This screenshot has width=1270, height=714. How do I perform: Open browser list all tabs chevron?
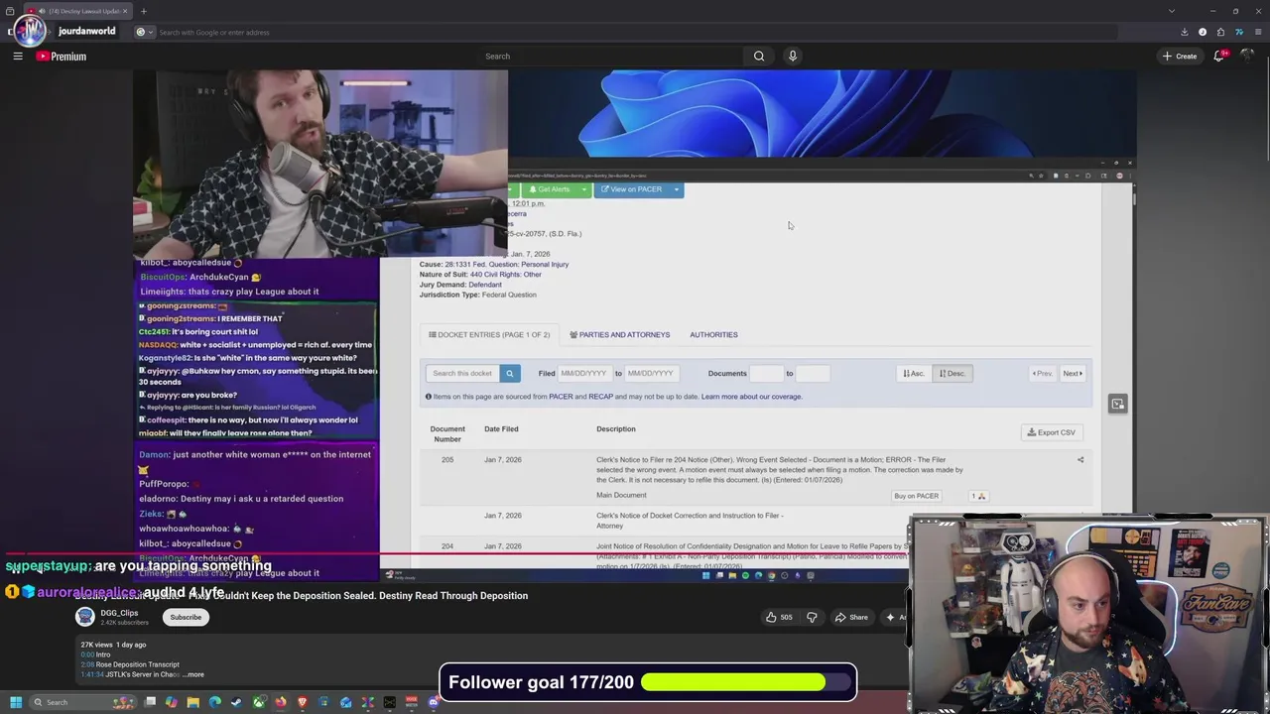coord(1172,11)
